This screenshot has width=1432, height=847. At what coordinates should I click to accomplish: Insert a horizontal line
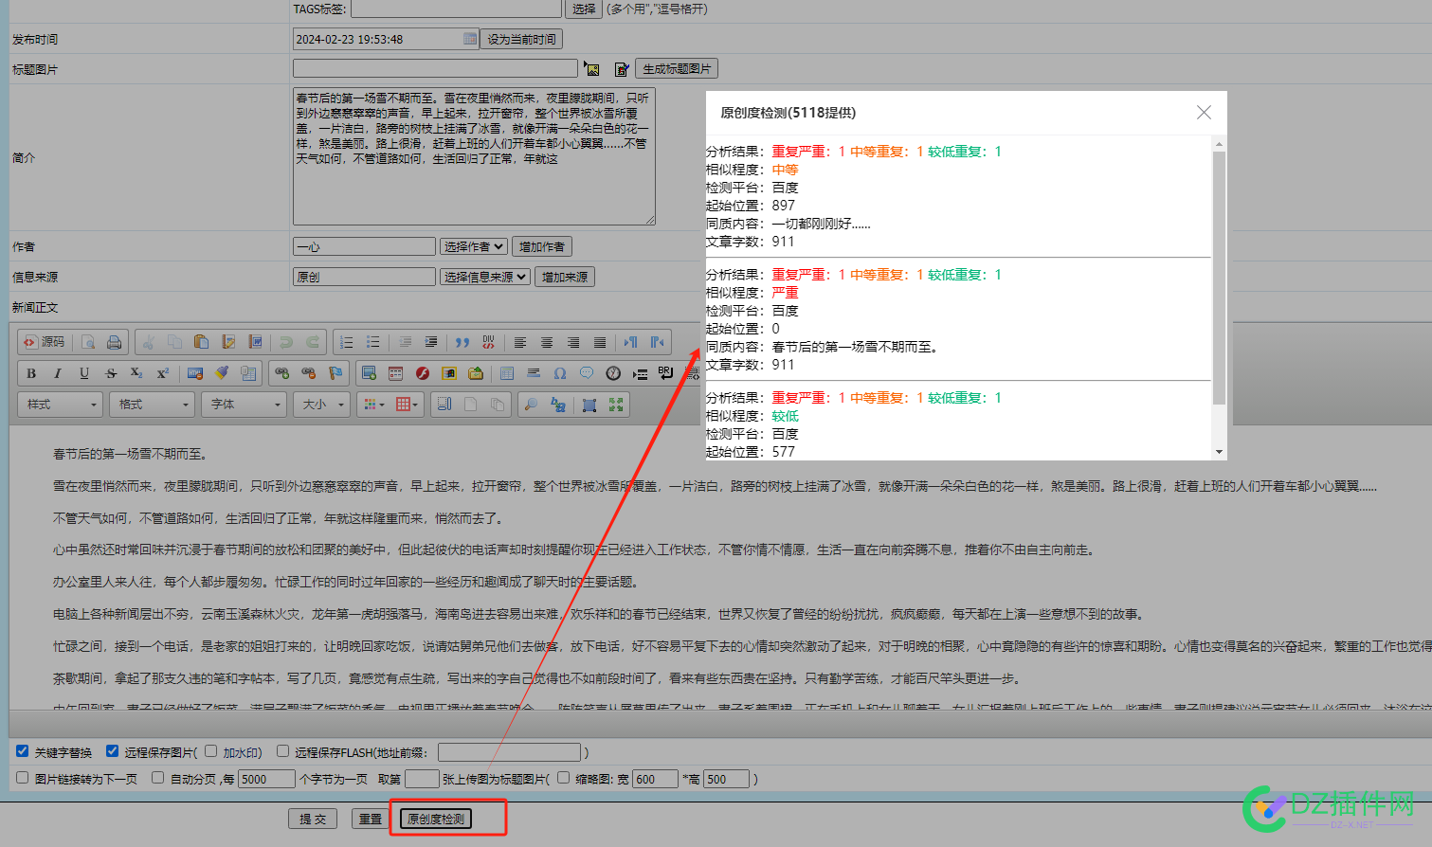(534, 373)
